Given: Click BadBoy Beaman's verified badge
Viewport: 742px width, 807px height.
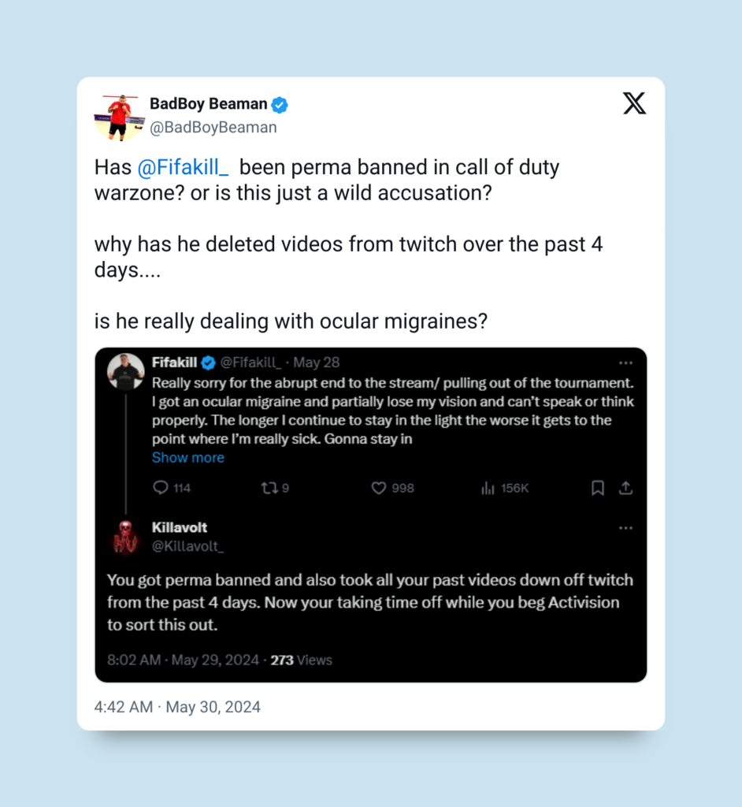Looking at the screenshot, I should [x=280, y=105].
